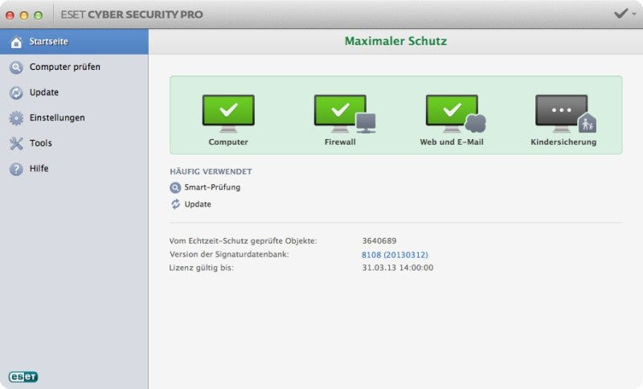Viewport: 643px width, 389px height.
Task: Click the Update link under Häufig verwendet
Action: (x=198, y=204)
